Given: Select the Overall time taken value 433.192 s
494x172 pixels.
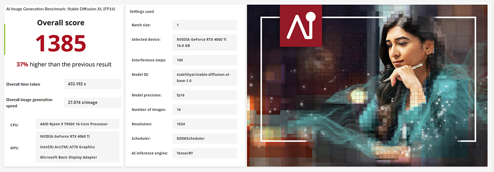Looking at the screenshot, I should (x=92, y=84).
